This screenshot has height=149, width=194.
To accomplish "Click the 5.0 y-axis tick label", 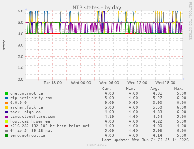I will tap(21, 23).
